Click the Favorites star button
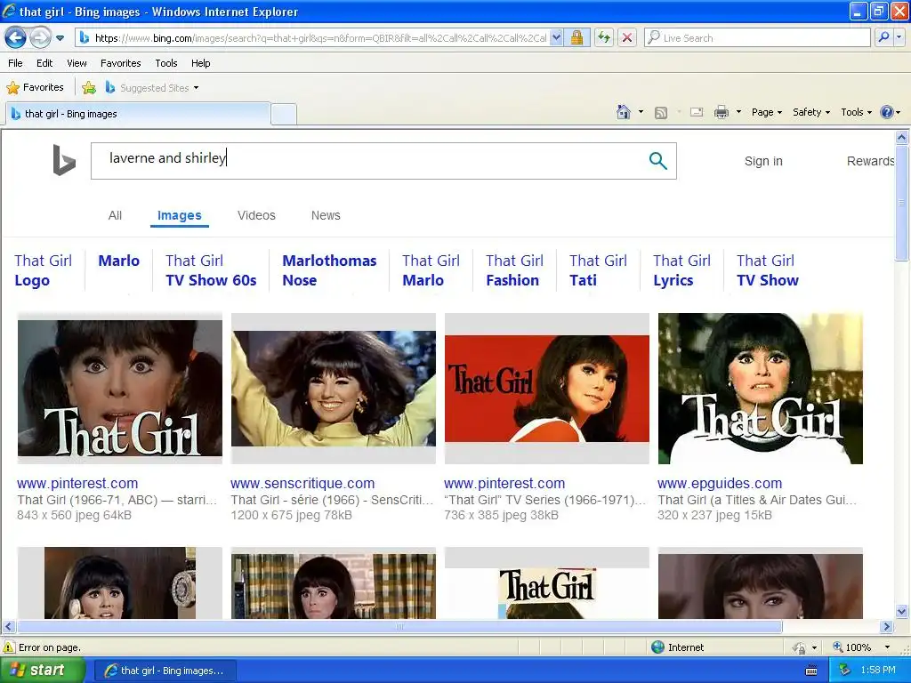Viewport: 911px width, 683px height. [35, 88]
